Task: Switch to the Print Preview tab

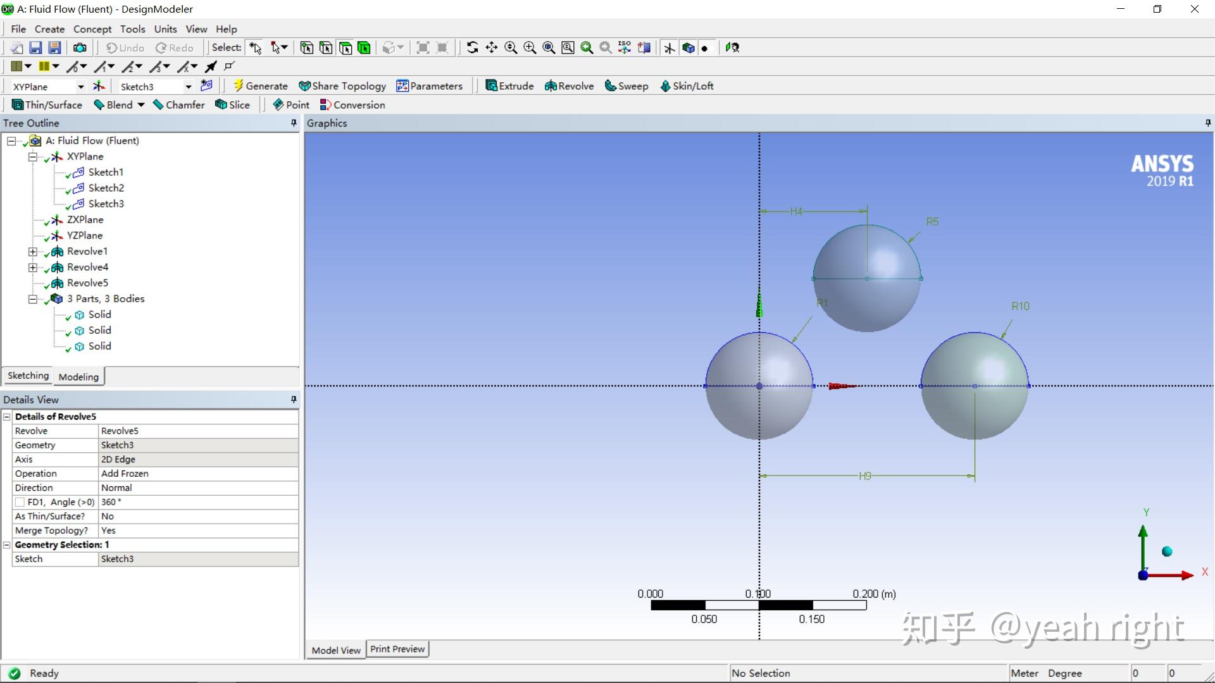Action: point(397,649)
